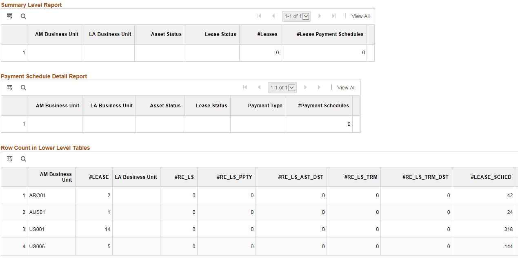Open the Row Count table grid action menu
Image resolution: width=518 pixels, height=260 pixels.
pyautogui.click(x=9, y=159)
